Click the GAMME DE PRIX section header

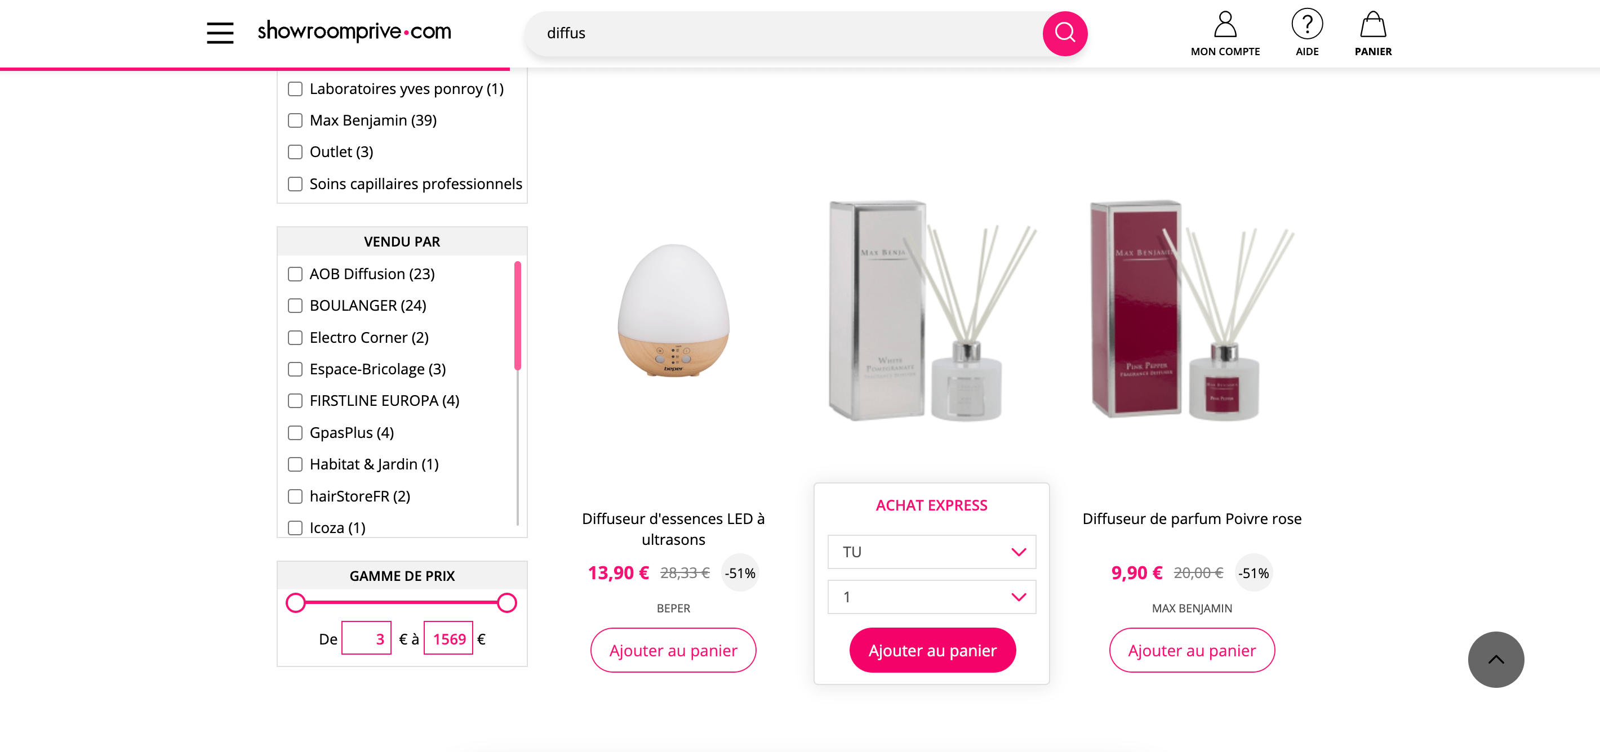(401, 575)
